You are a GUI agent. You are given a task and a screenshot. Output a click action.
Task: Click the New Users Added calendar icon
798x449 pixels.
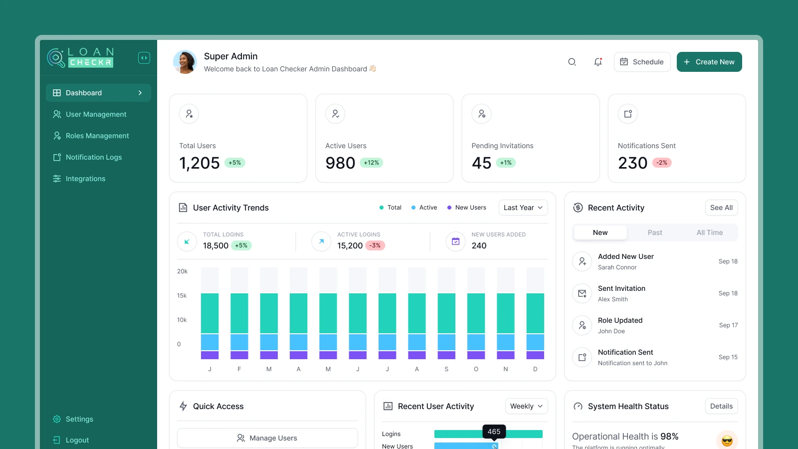point(455,241)
